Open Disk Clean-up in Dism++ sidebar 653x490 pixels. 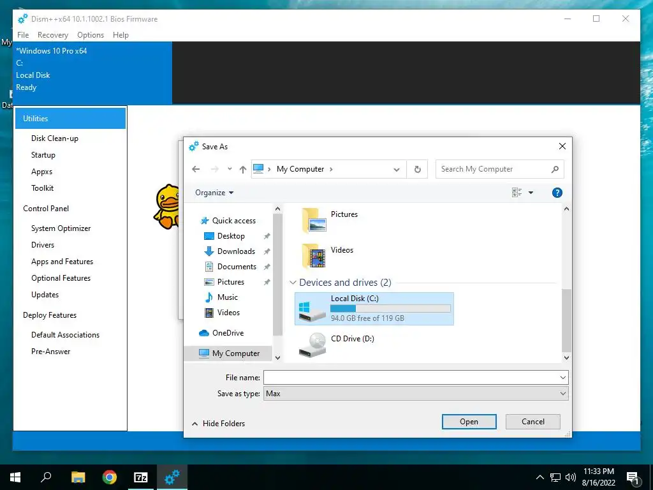(x=55, y=138)
